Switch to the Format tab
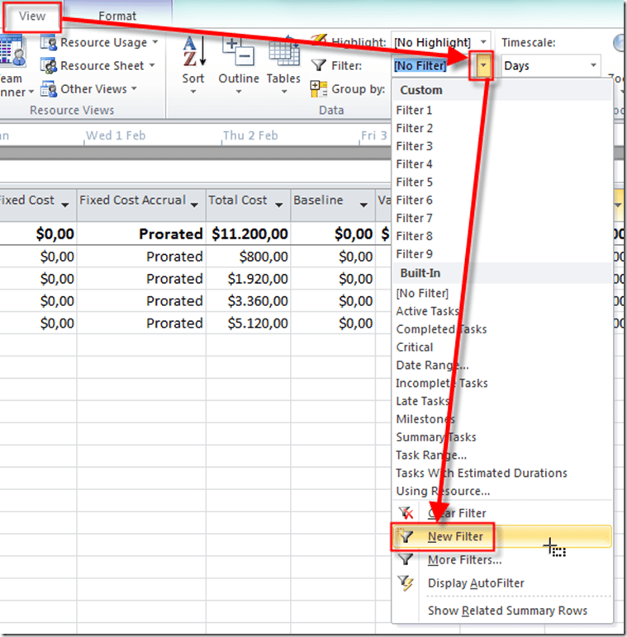This screenshot has width=627, height=637. tap(117, 16)
